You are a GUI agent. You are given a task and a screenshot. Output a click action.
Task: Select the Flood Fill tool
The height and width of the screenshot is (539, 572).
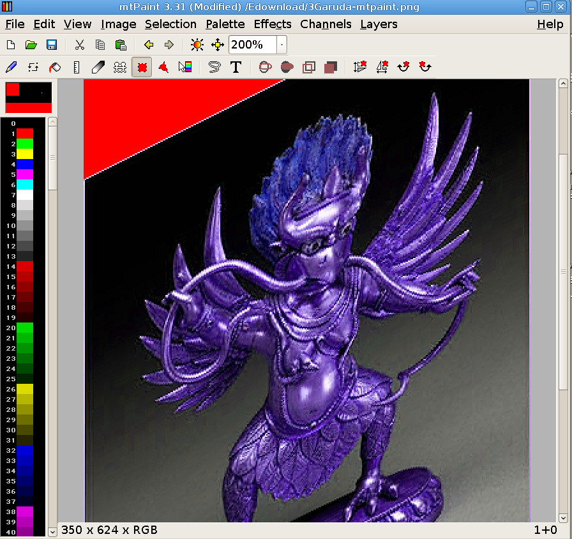[x=55, y=67]
